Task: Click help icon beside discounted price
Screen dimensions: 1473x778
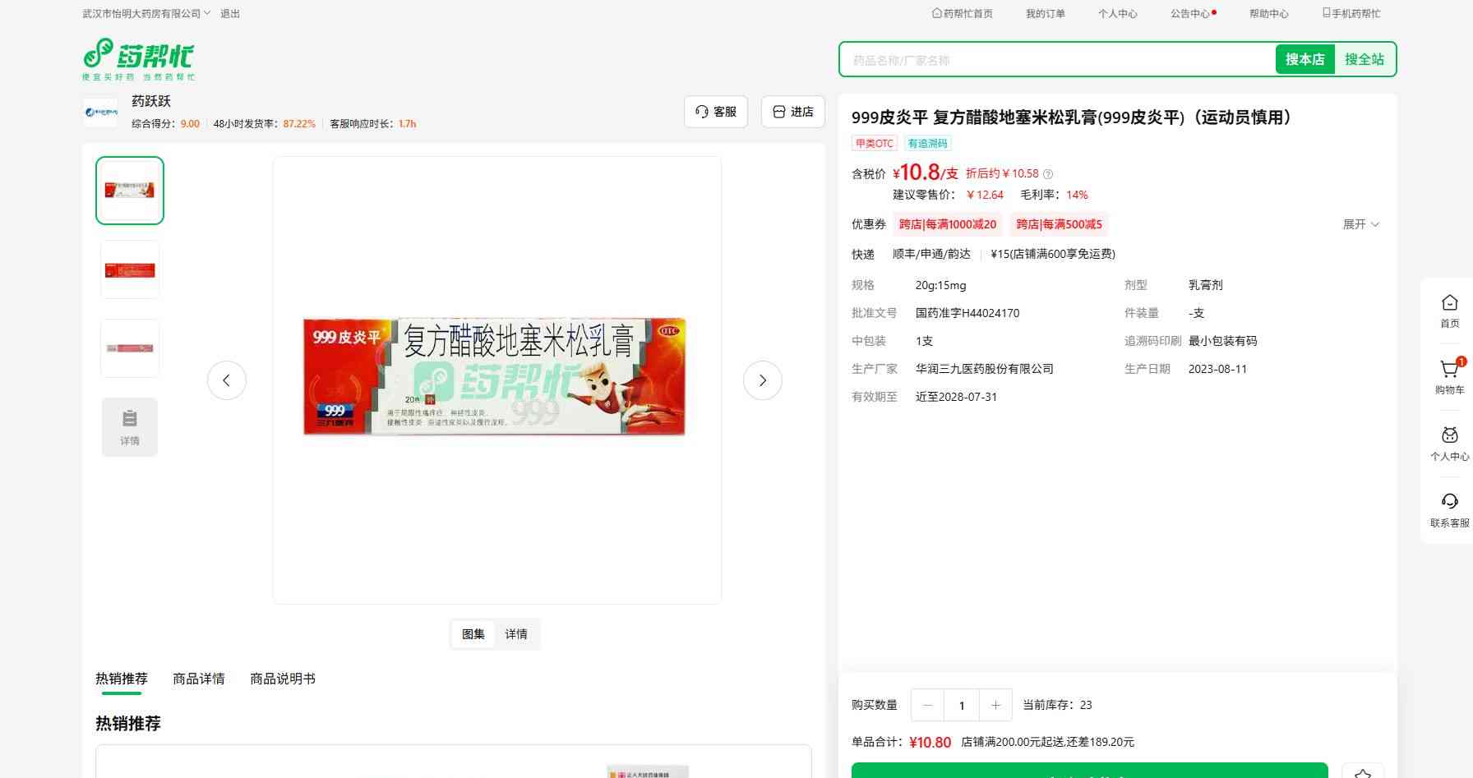Action: pos(1048,174)
